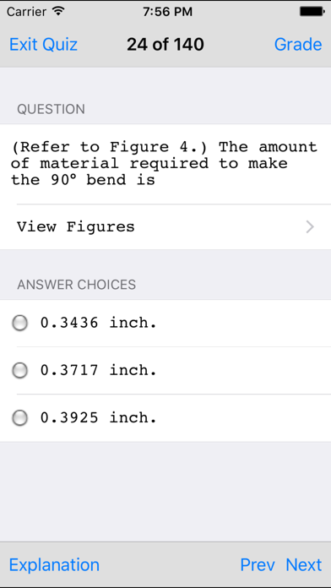Tap the Carrier label in status bar
Screen dimensions: 331x588
tap(28, 12)
